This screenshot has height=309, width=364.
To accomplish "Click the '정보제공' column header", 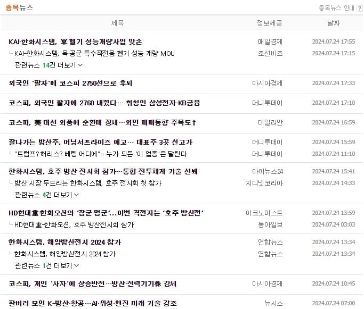I will 269,23.
